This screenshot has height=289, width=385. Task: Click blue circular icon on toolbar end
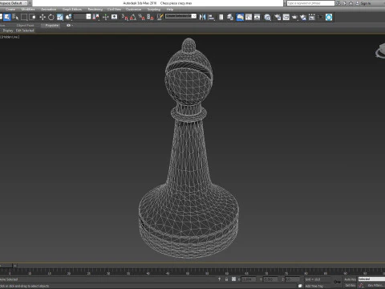tap(329, 17)
